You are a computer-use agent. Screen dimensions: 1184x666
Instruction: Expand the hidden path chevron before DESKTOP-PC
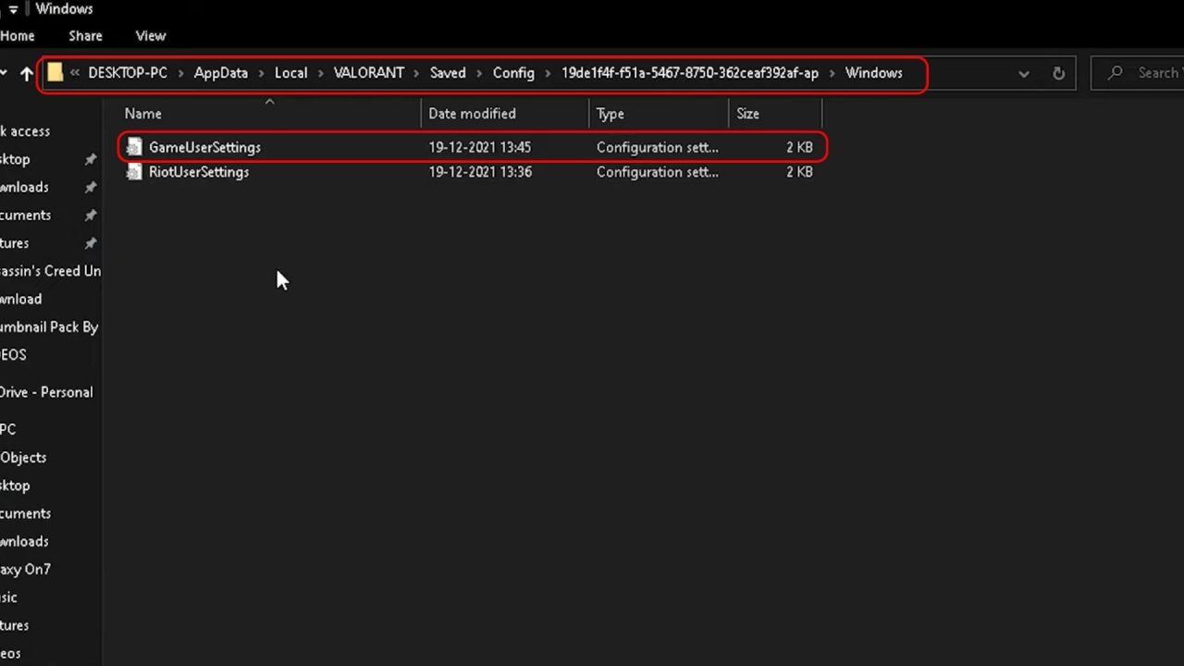click(x=75, y=73)
